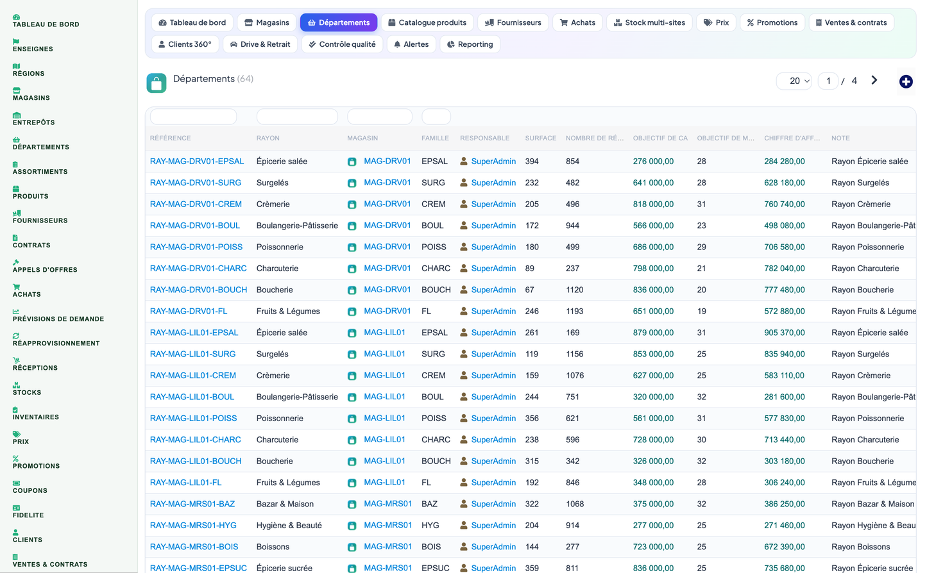
Task: Open Assortiments sidebar entry
Action: click(x=40, y=168)
